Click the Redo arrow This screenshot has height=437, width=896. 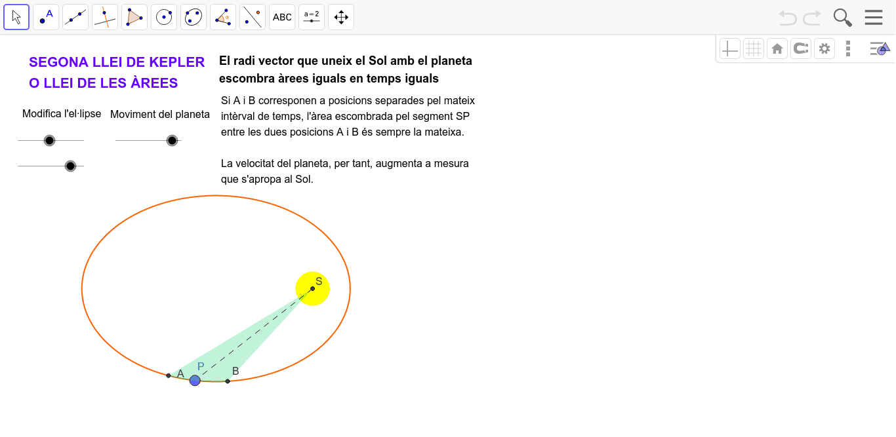[812, 18]
